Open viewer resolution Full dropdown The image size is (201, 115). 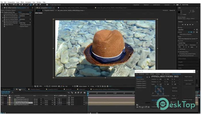[69, 86]
